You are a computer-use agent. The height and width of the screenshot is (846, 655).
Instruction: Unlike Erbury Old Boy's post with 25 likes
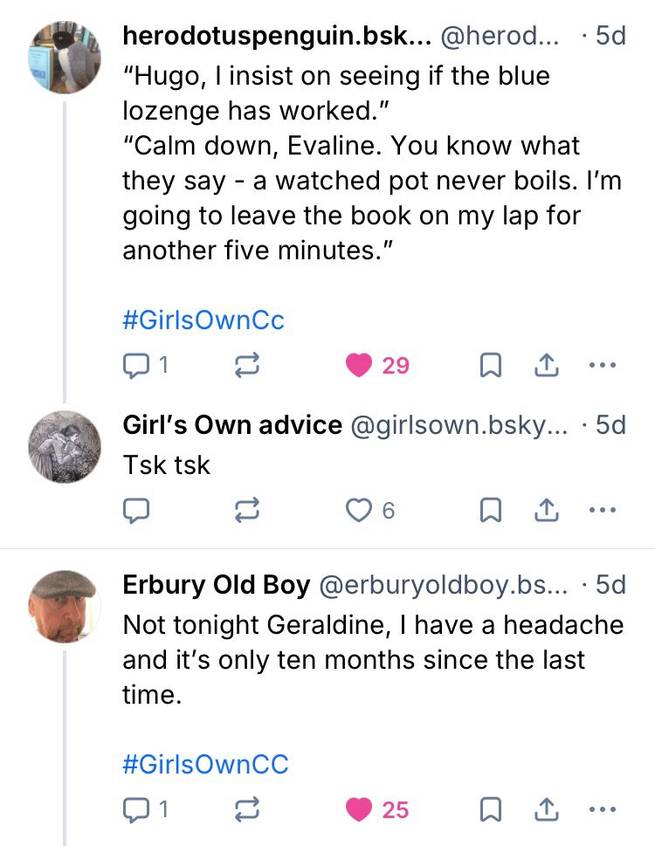point(359,811)
